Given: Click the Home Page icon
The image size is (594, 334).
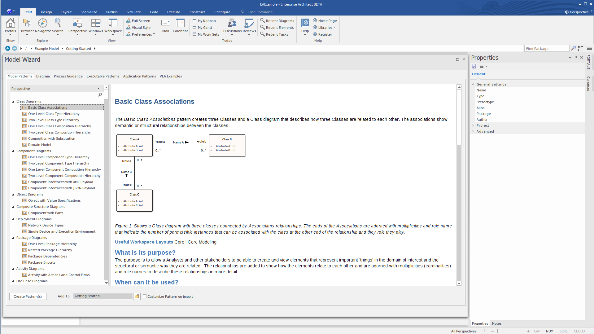Looking at the screenshot, I should click(315, 20).
